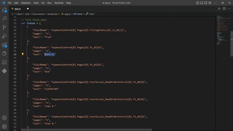The height and width of the screenshot is (131, 233).
Task: Open the Python icon in activity bar
Action: [x=4, y=71]
